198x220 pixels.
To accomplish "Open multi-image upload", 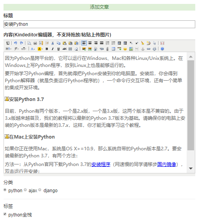I will point(90,49).
